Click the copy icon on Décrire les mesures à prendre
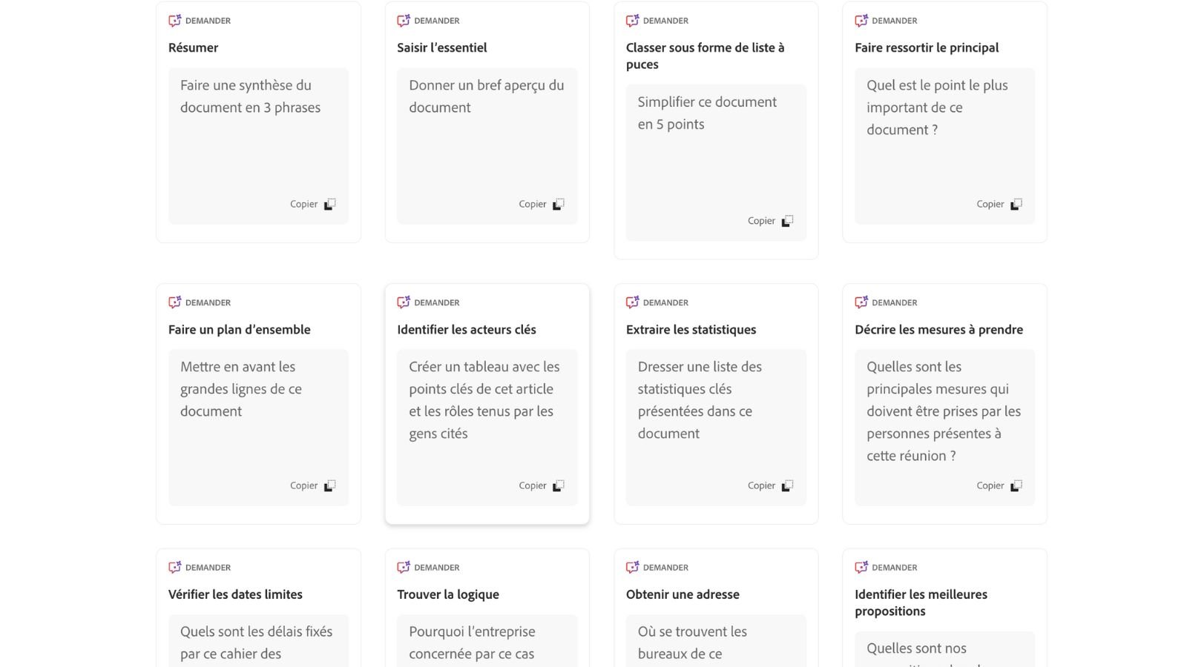1187x667 pixels. pyautogui.click(x=1016, y=485)
